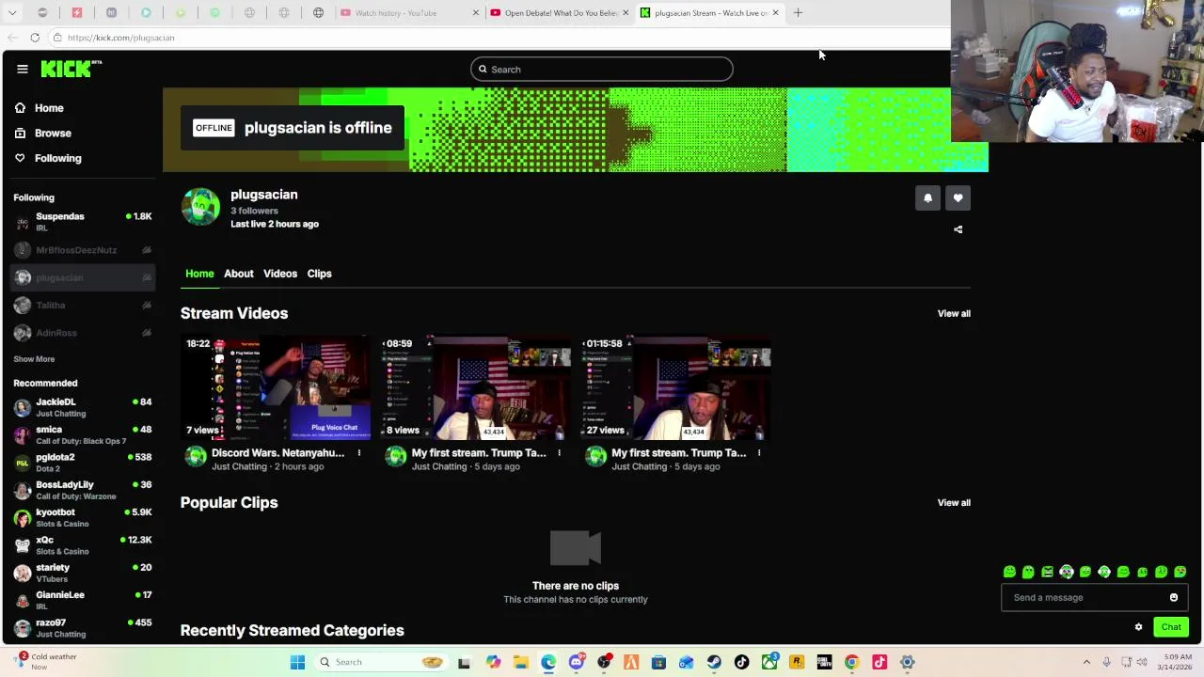The width and height of the screenshot is (1204, 677).
Task: Open Google Chrome from the taskbar
Action: pyautogui.click(x=851, y=662)
